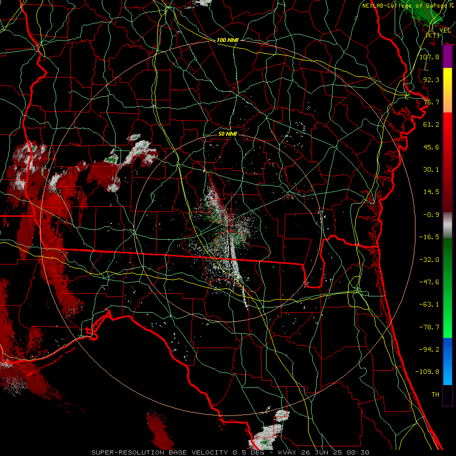This screenshot has width=456, height=456.
Task: Click the purple segment of velocity color bar
Action: click(447, 57)
